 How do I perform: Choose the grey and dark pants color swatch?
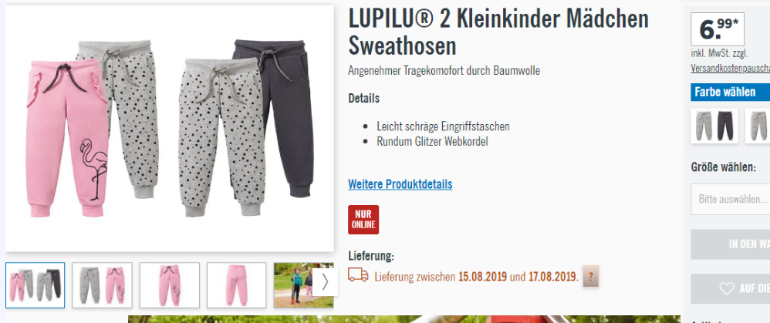click(x=714, y=126)
